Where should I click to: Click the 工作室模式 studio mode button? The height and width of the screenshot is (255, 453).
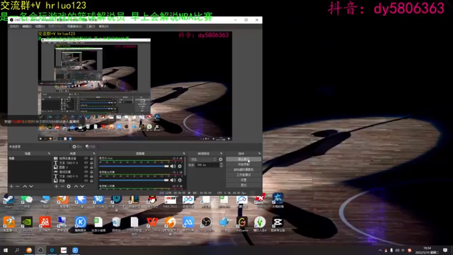pyautogui.click(x=243, y=175)
